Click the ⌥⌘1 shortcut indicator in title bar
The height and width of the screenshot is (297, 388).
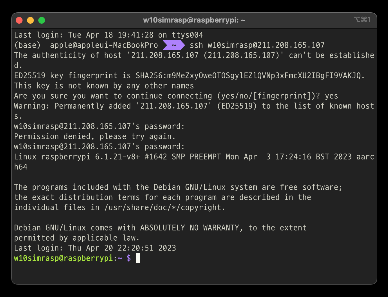[x=362, y=19]
